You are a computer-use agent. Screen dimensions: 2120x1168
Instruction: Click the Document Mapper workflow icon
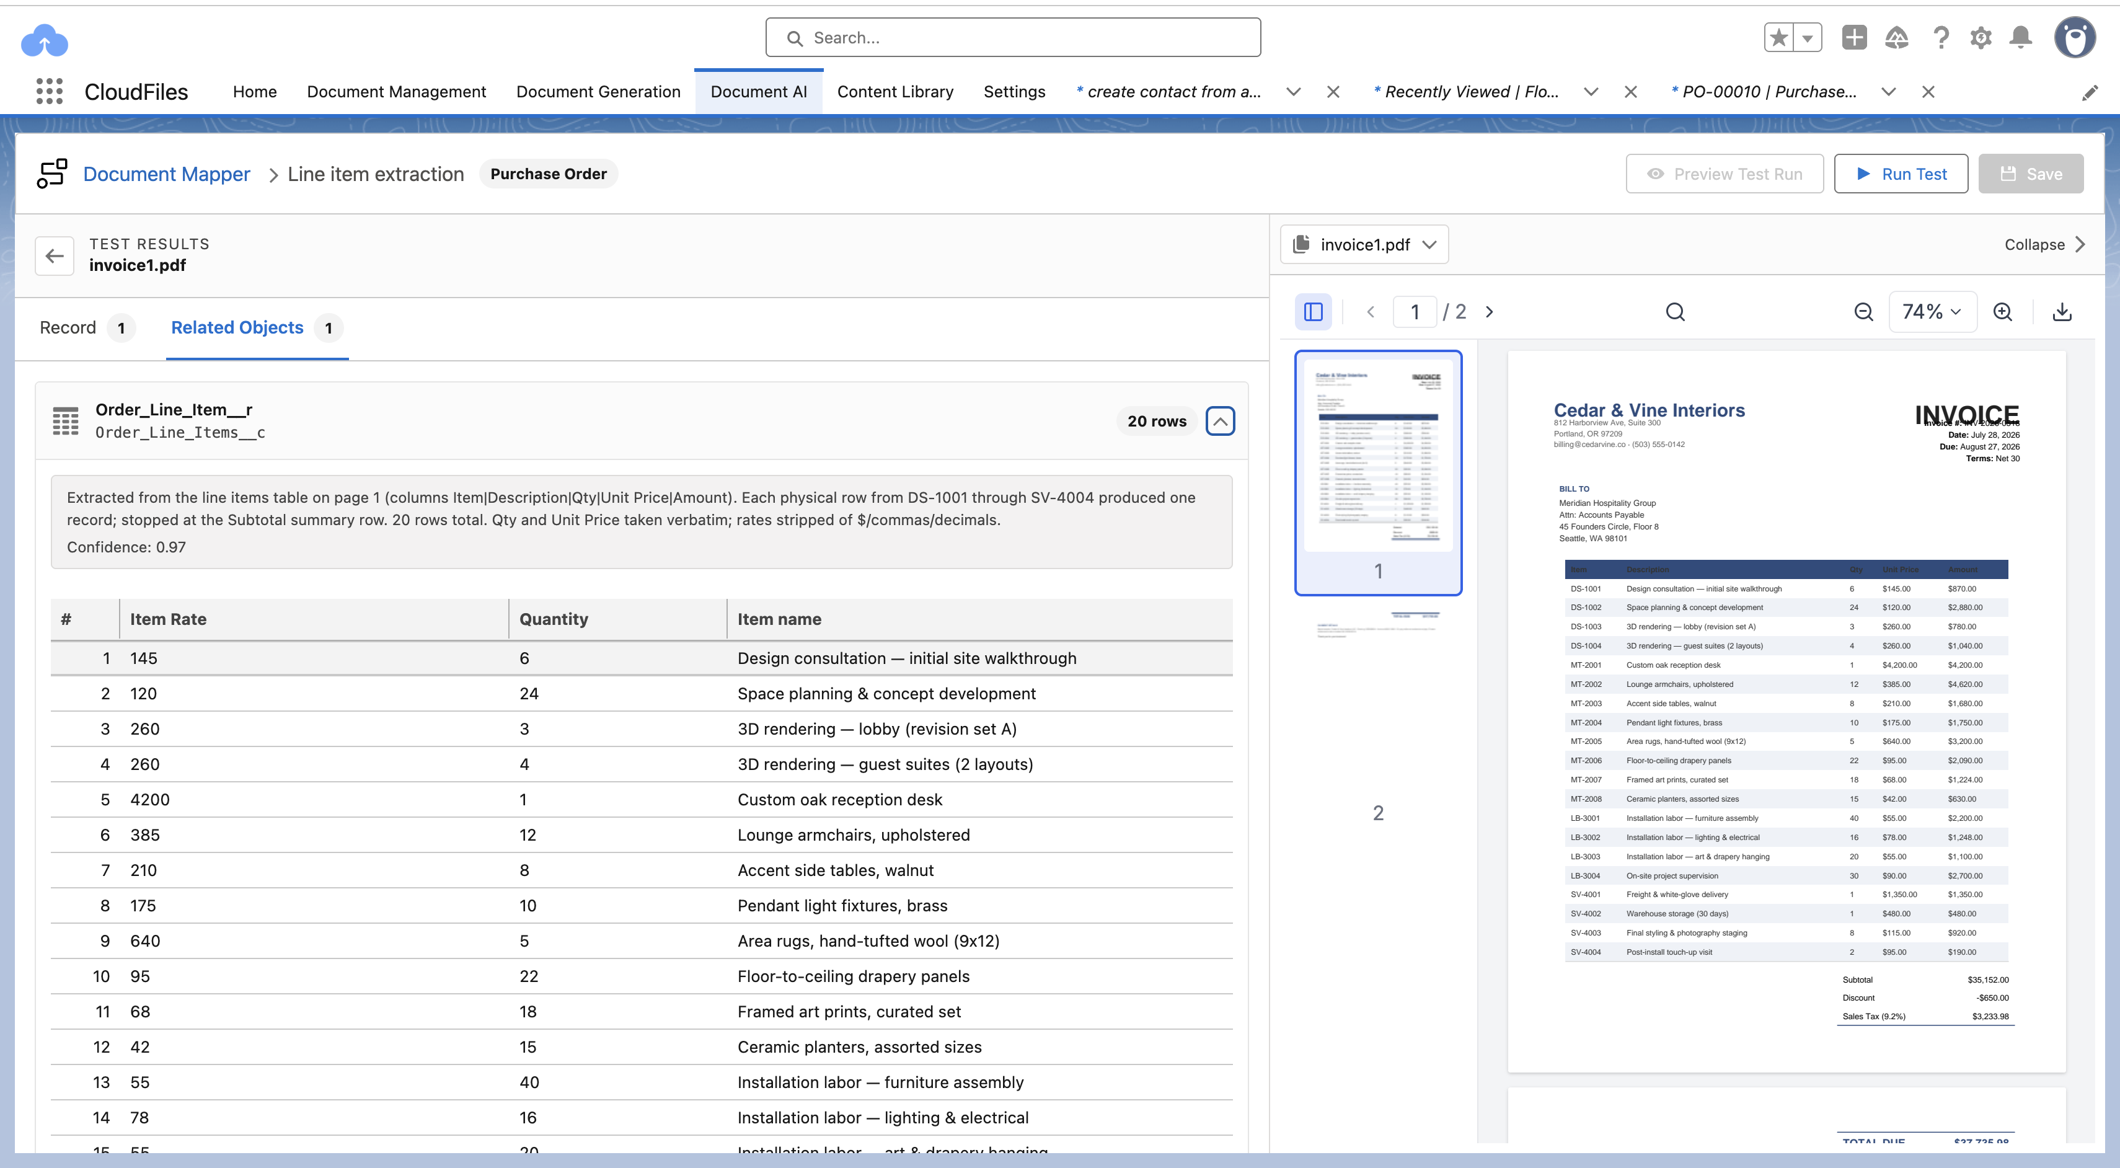52,174
